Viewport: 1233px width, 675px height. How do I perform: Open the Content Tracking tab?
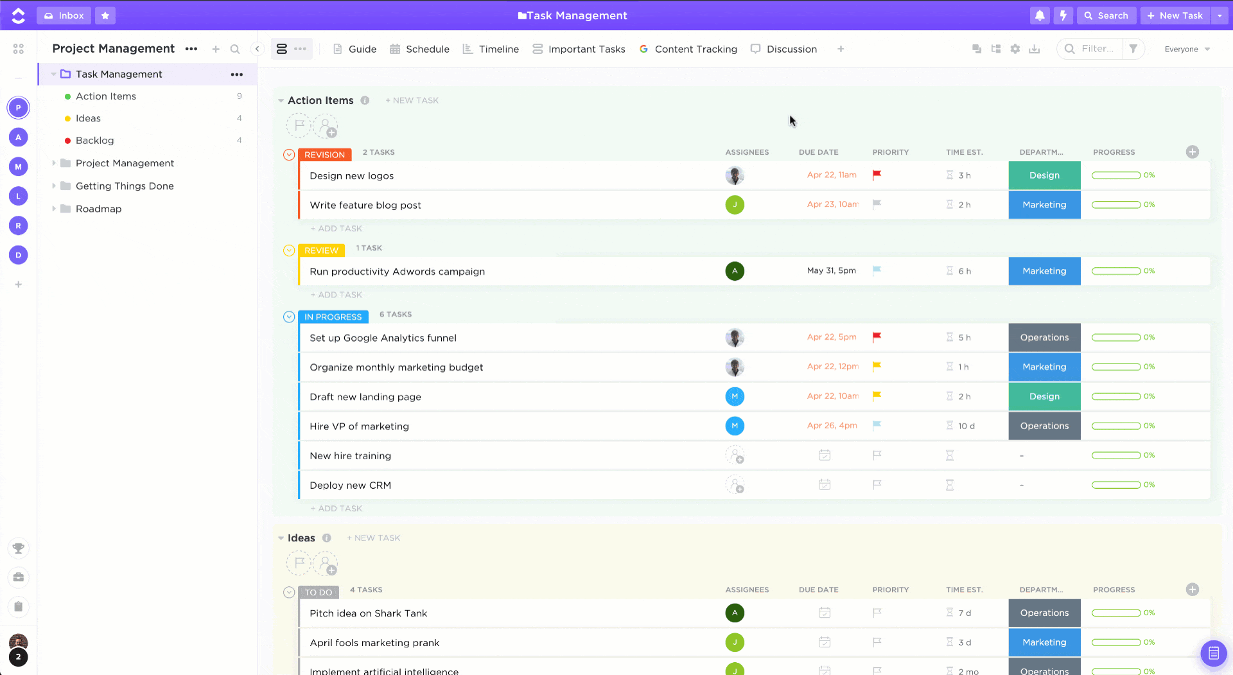[688, 49]
